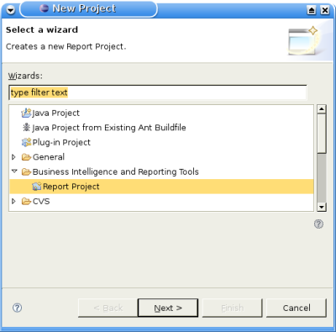
Task: Click the Report Project icon
Action: (x=37, y=187)
